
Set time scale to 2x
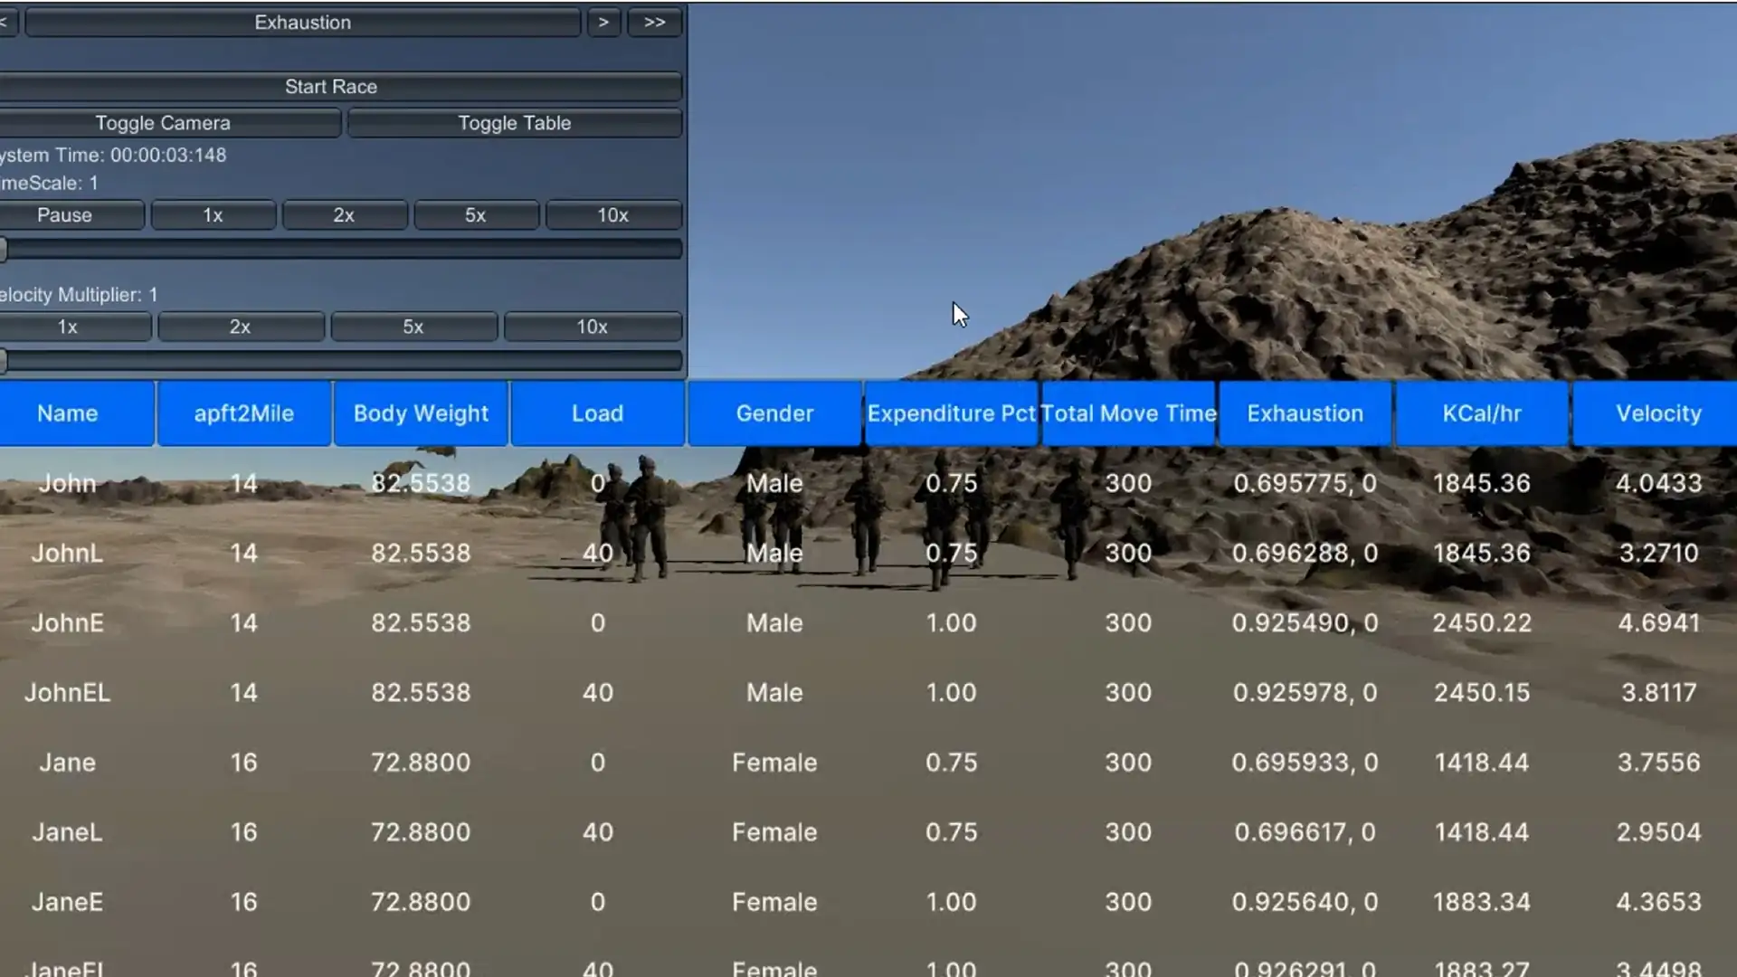tap(344, 215)
